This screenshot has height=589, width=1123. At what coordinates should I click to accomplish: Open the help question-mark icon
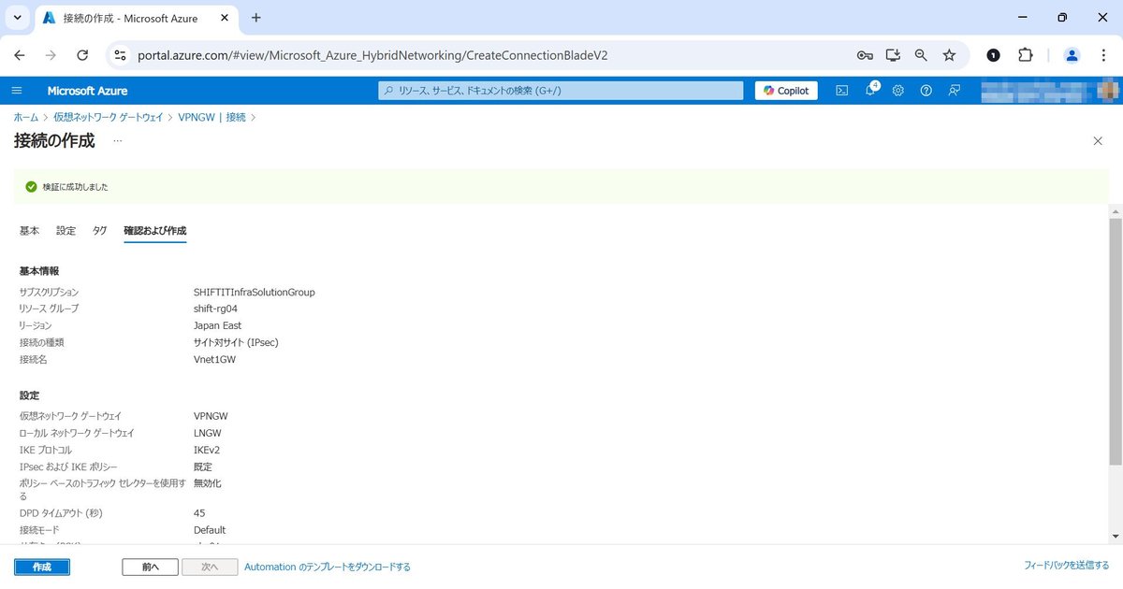(926, 90)
